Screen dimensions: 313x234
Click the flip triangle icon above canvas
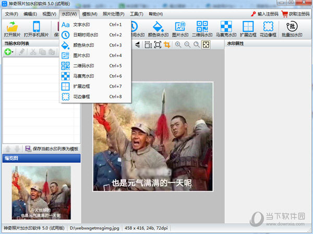pyautogui.click(x=137, y=44)
